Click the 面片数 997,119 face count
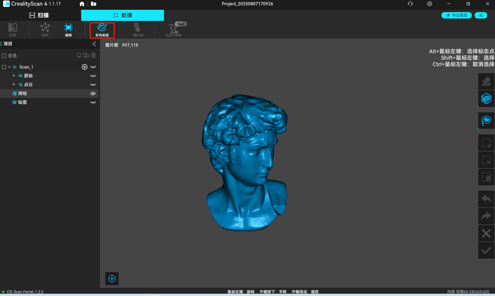This screenshot has width=495, height=296. (122, 45)
